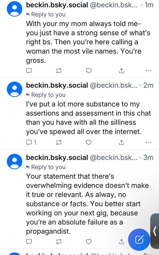The height and width of the screenshot is (255, 159).
Task: Repost the "more substance" post
Action: tap(59, 143)
